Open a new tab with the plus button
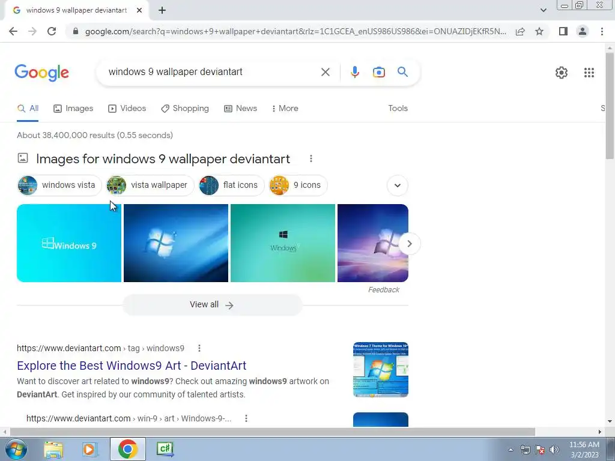The width and height of the screenshot is (615, 461). coord(162,11)
